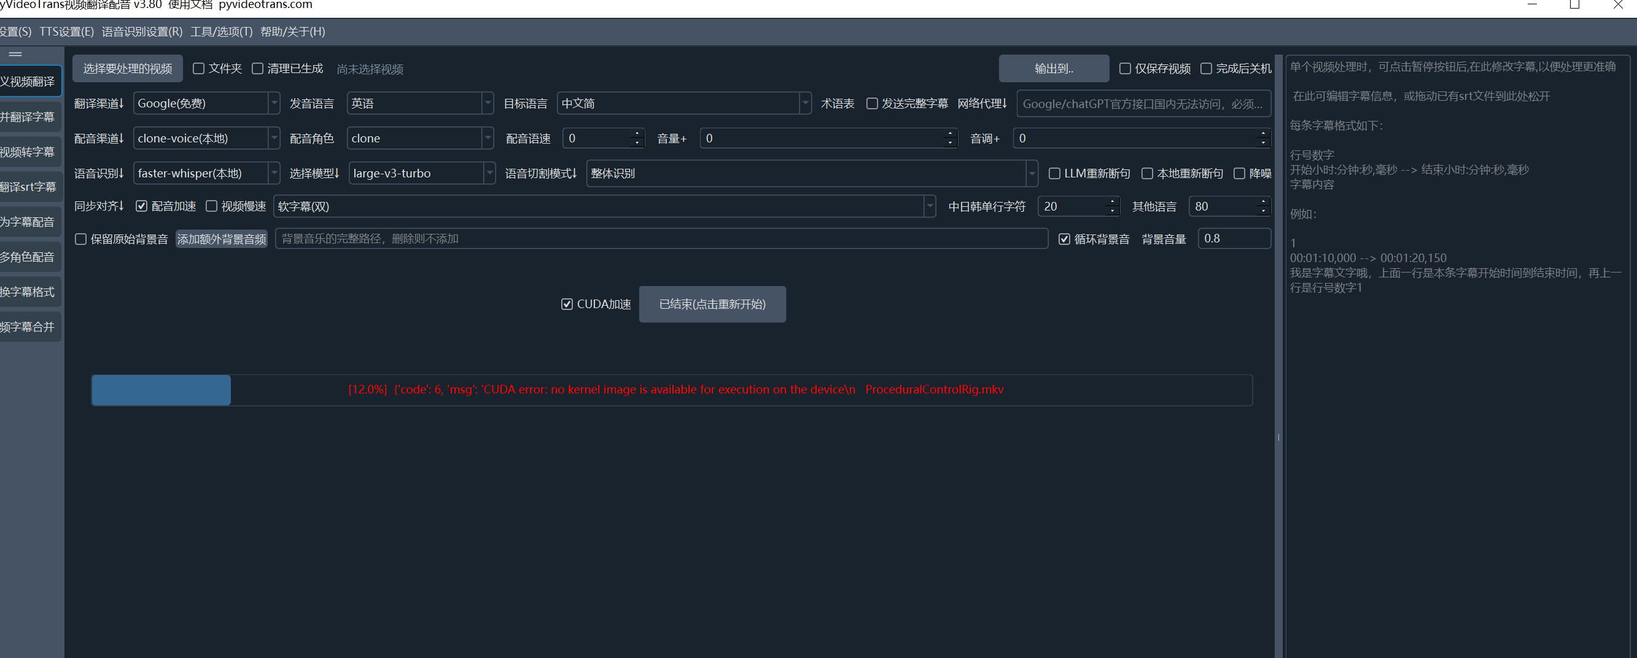The image size is (1637, 658).
Task: Open the large-v3-turbo model dropdown
Action: point(489,172)
